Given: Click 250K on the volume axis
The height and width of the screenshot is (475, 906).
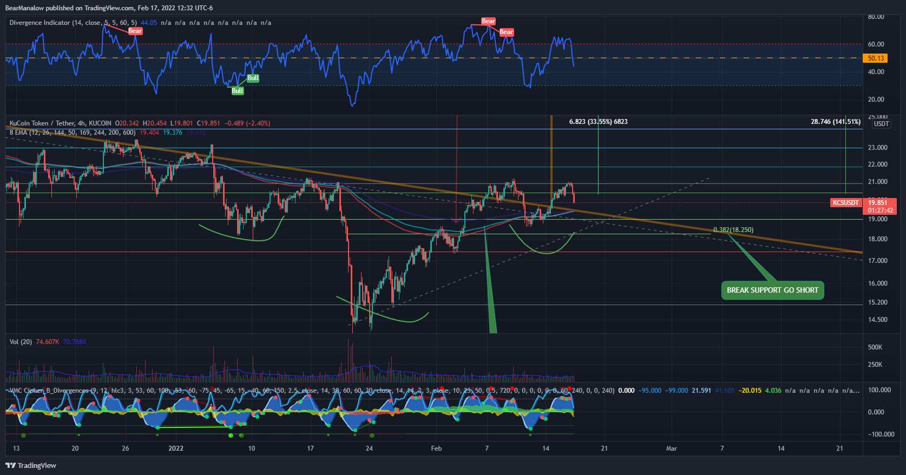Looking at the screenshot, I should [875, 365].
